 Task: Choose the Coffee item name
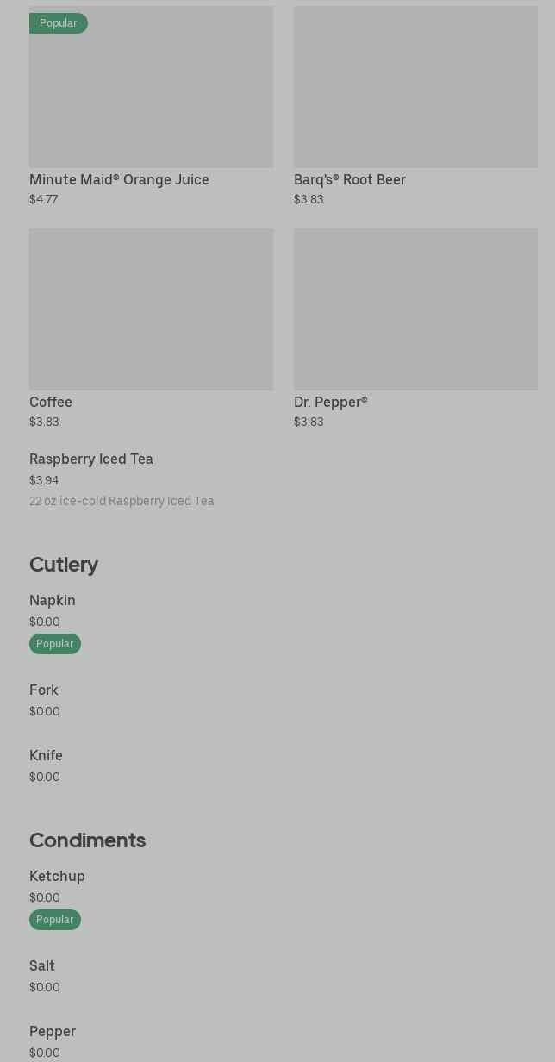pyautogui.click(x=51, y=402)
